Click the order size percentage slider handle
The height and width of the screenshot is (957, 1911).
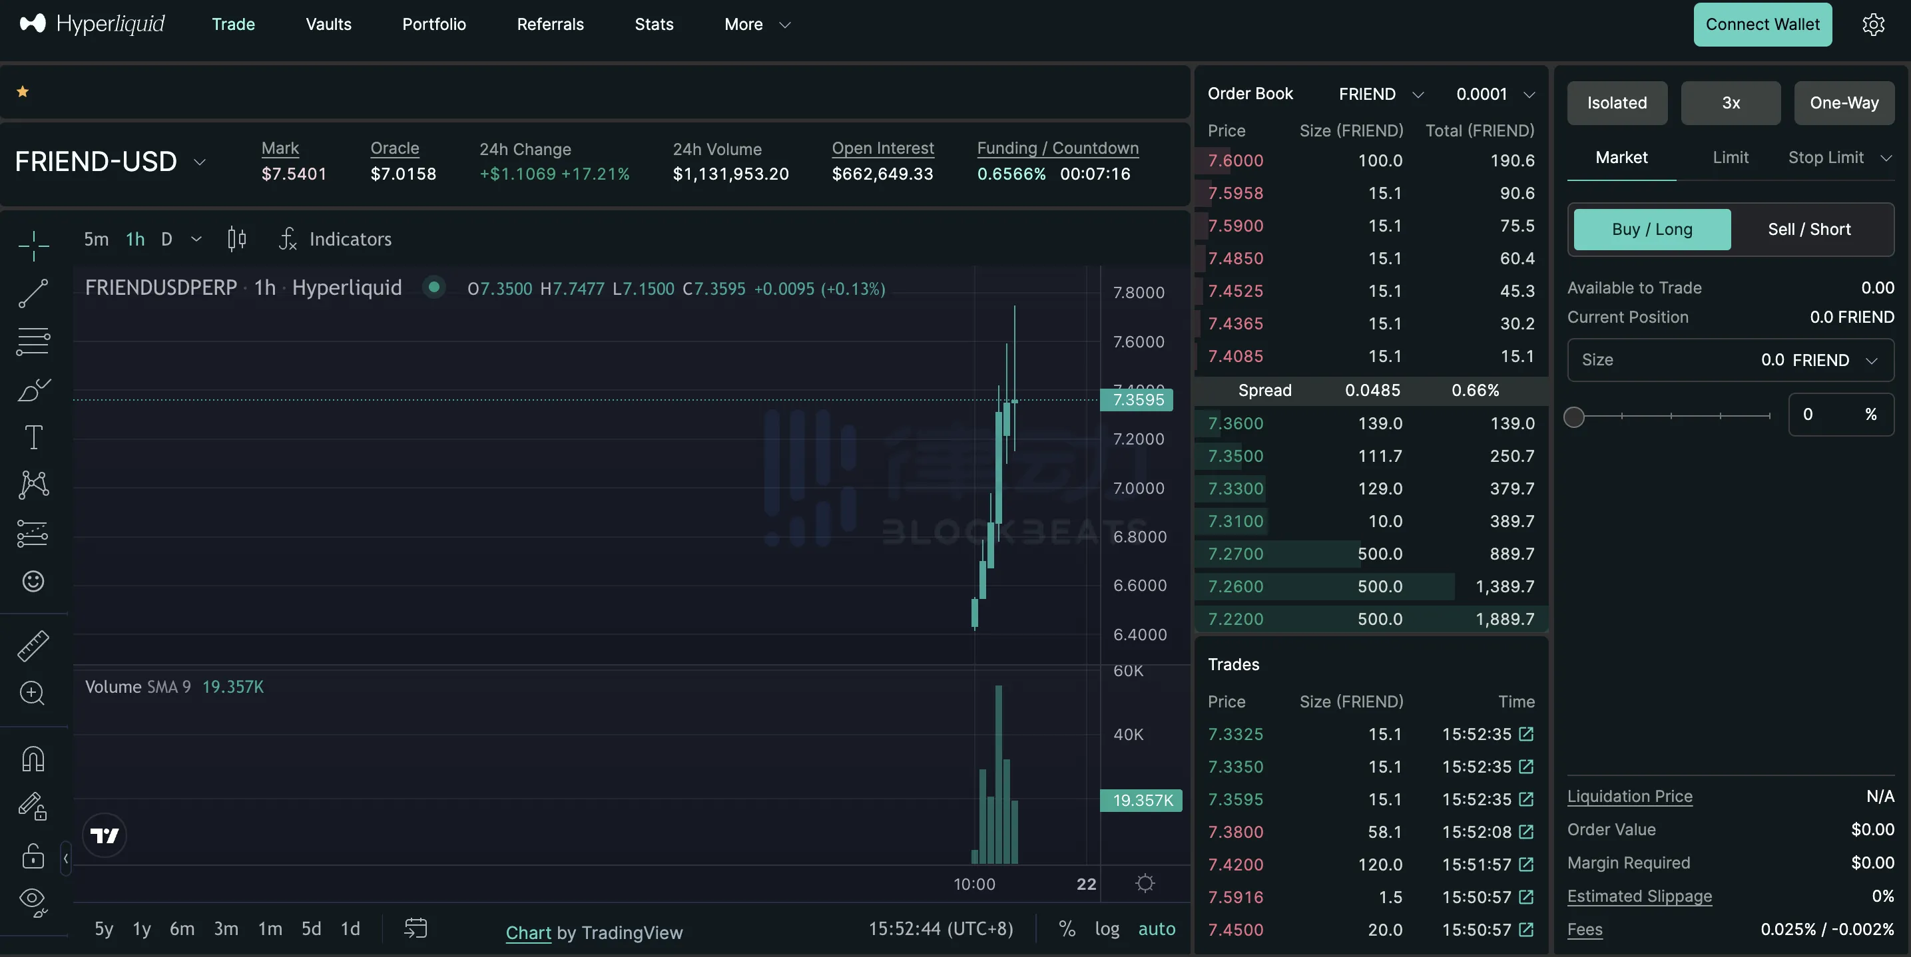click(1573, 417)
